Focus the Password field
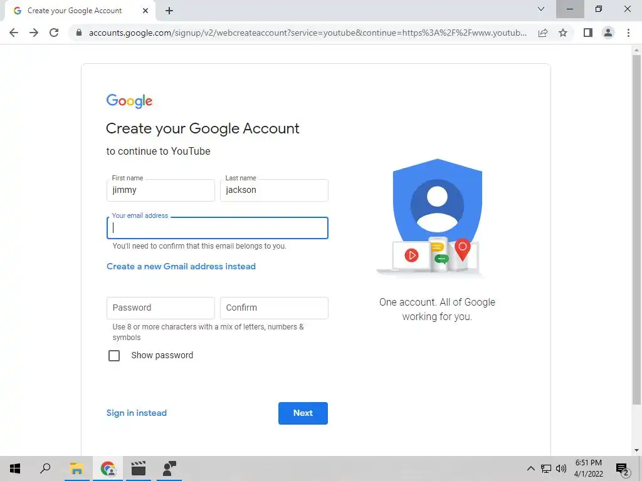This screenshot has height=481, width=642. (160, 308)
